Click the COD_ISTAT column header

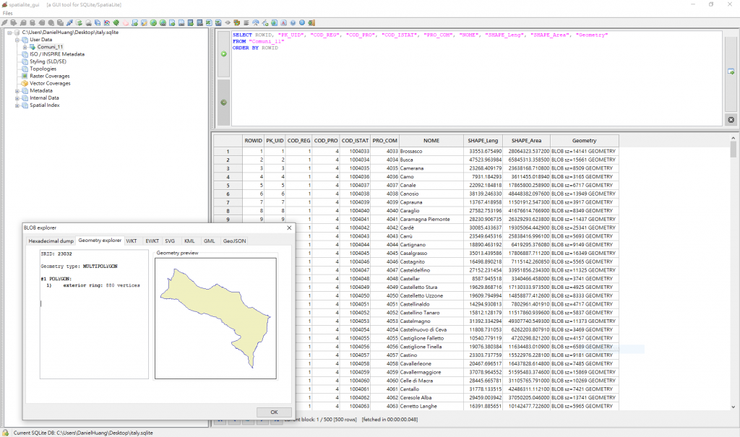[x=355, y=141]
